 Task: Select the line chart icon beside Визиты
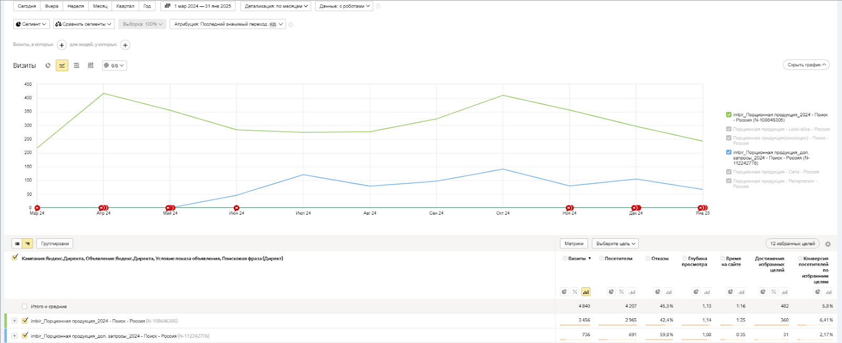(x=62, y=66)
